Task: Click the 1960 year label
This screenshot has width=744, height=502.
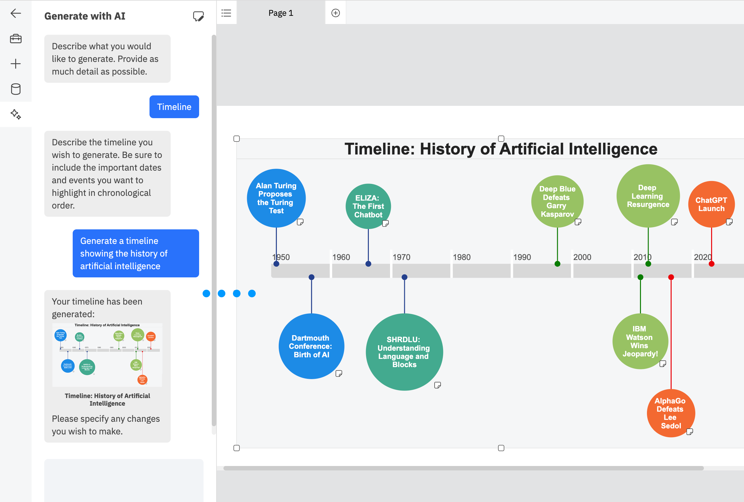Action: coord(341,257)
